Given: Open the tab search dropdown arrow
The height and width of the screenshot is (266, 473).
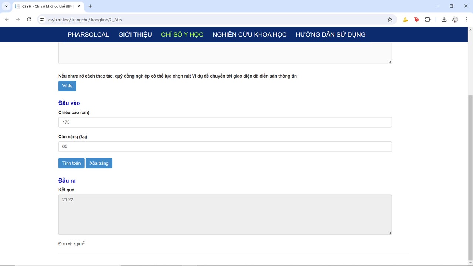Looking at the screenshot, I should coord(6,6).
